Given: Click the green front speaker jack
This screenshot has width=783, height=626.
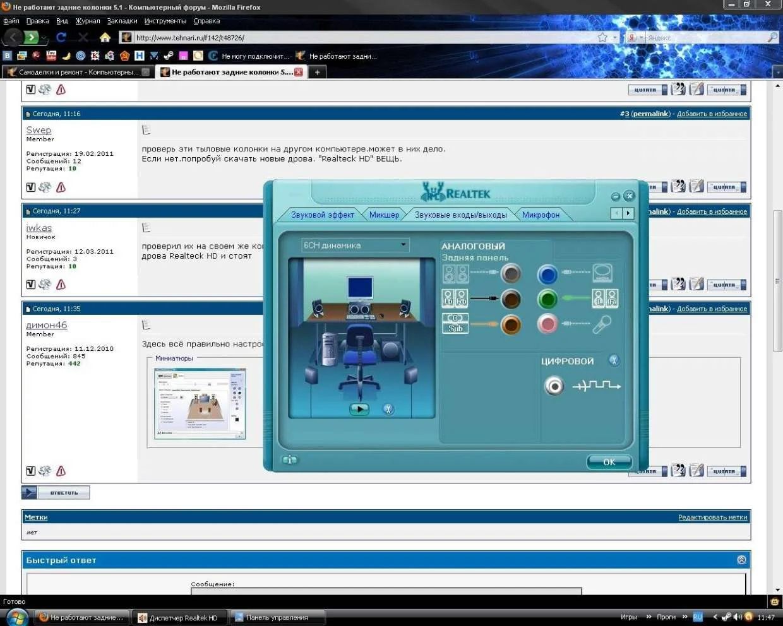Looking at the screenshot, I should [547, 298].
